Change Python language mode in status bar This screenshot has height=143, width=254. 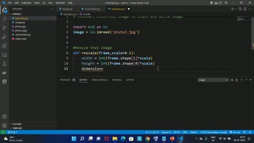(194, 132)
